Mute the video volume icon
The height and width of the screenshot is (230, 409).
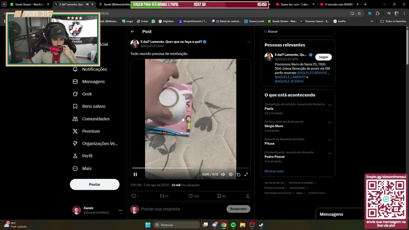(223, 174)
